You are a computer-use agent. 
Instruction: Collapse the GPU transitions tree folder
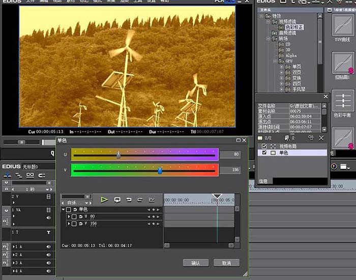275,61
